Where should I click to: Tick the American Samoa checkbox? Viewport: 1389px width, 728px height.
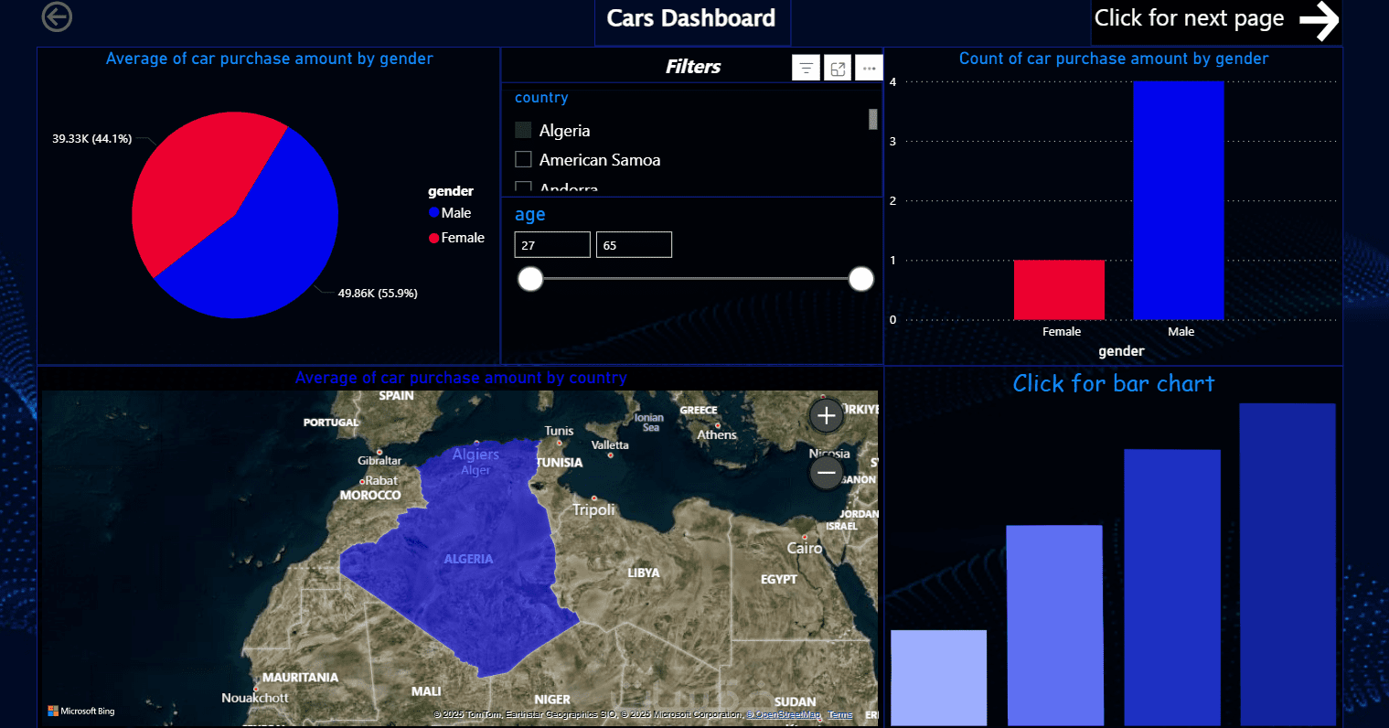(523, 159)
